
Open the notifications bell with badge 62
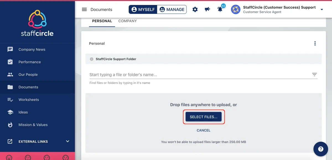[x=220, y=9]
